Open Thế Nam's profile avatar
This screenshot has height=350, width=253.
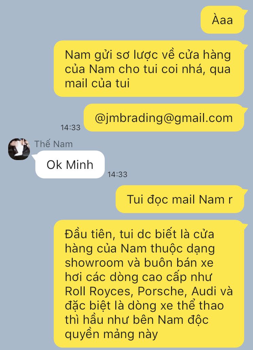[x=19, y=149]
